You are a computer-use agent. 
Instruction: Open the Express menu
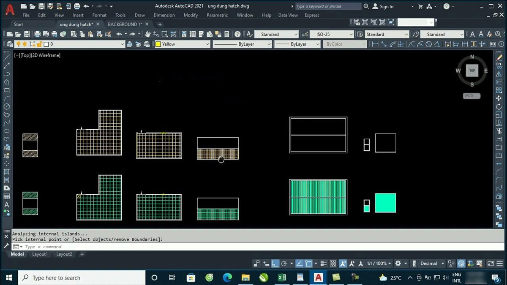[x=312, y=15]
